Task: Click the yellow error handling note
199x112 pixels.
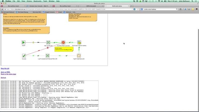Action: [64, 49]
